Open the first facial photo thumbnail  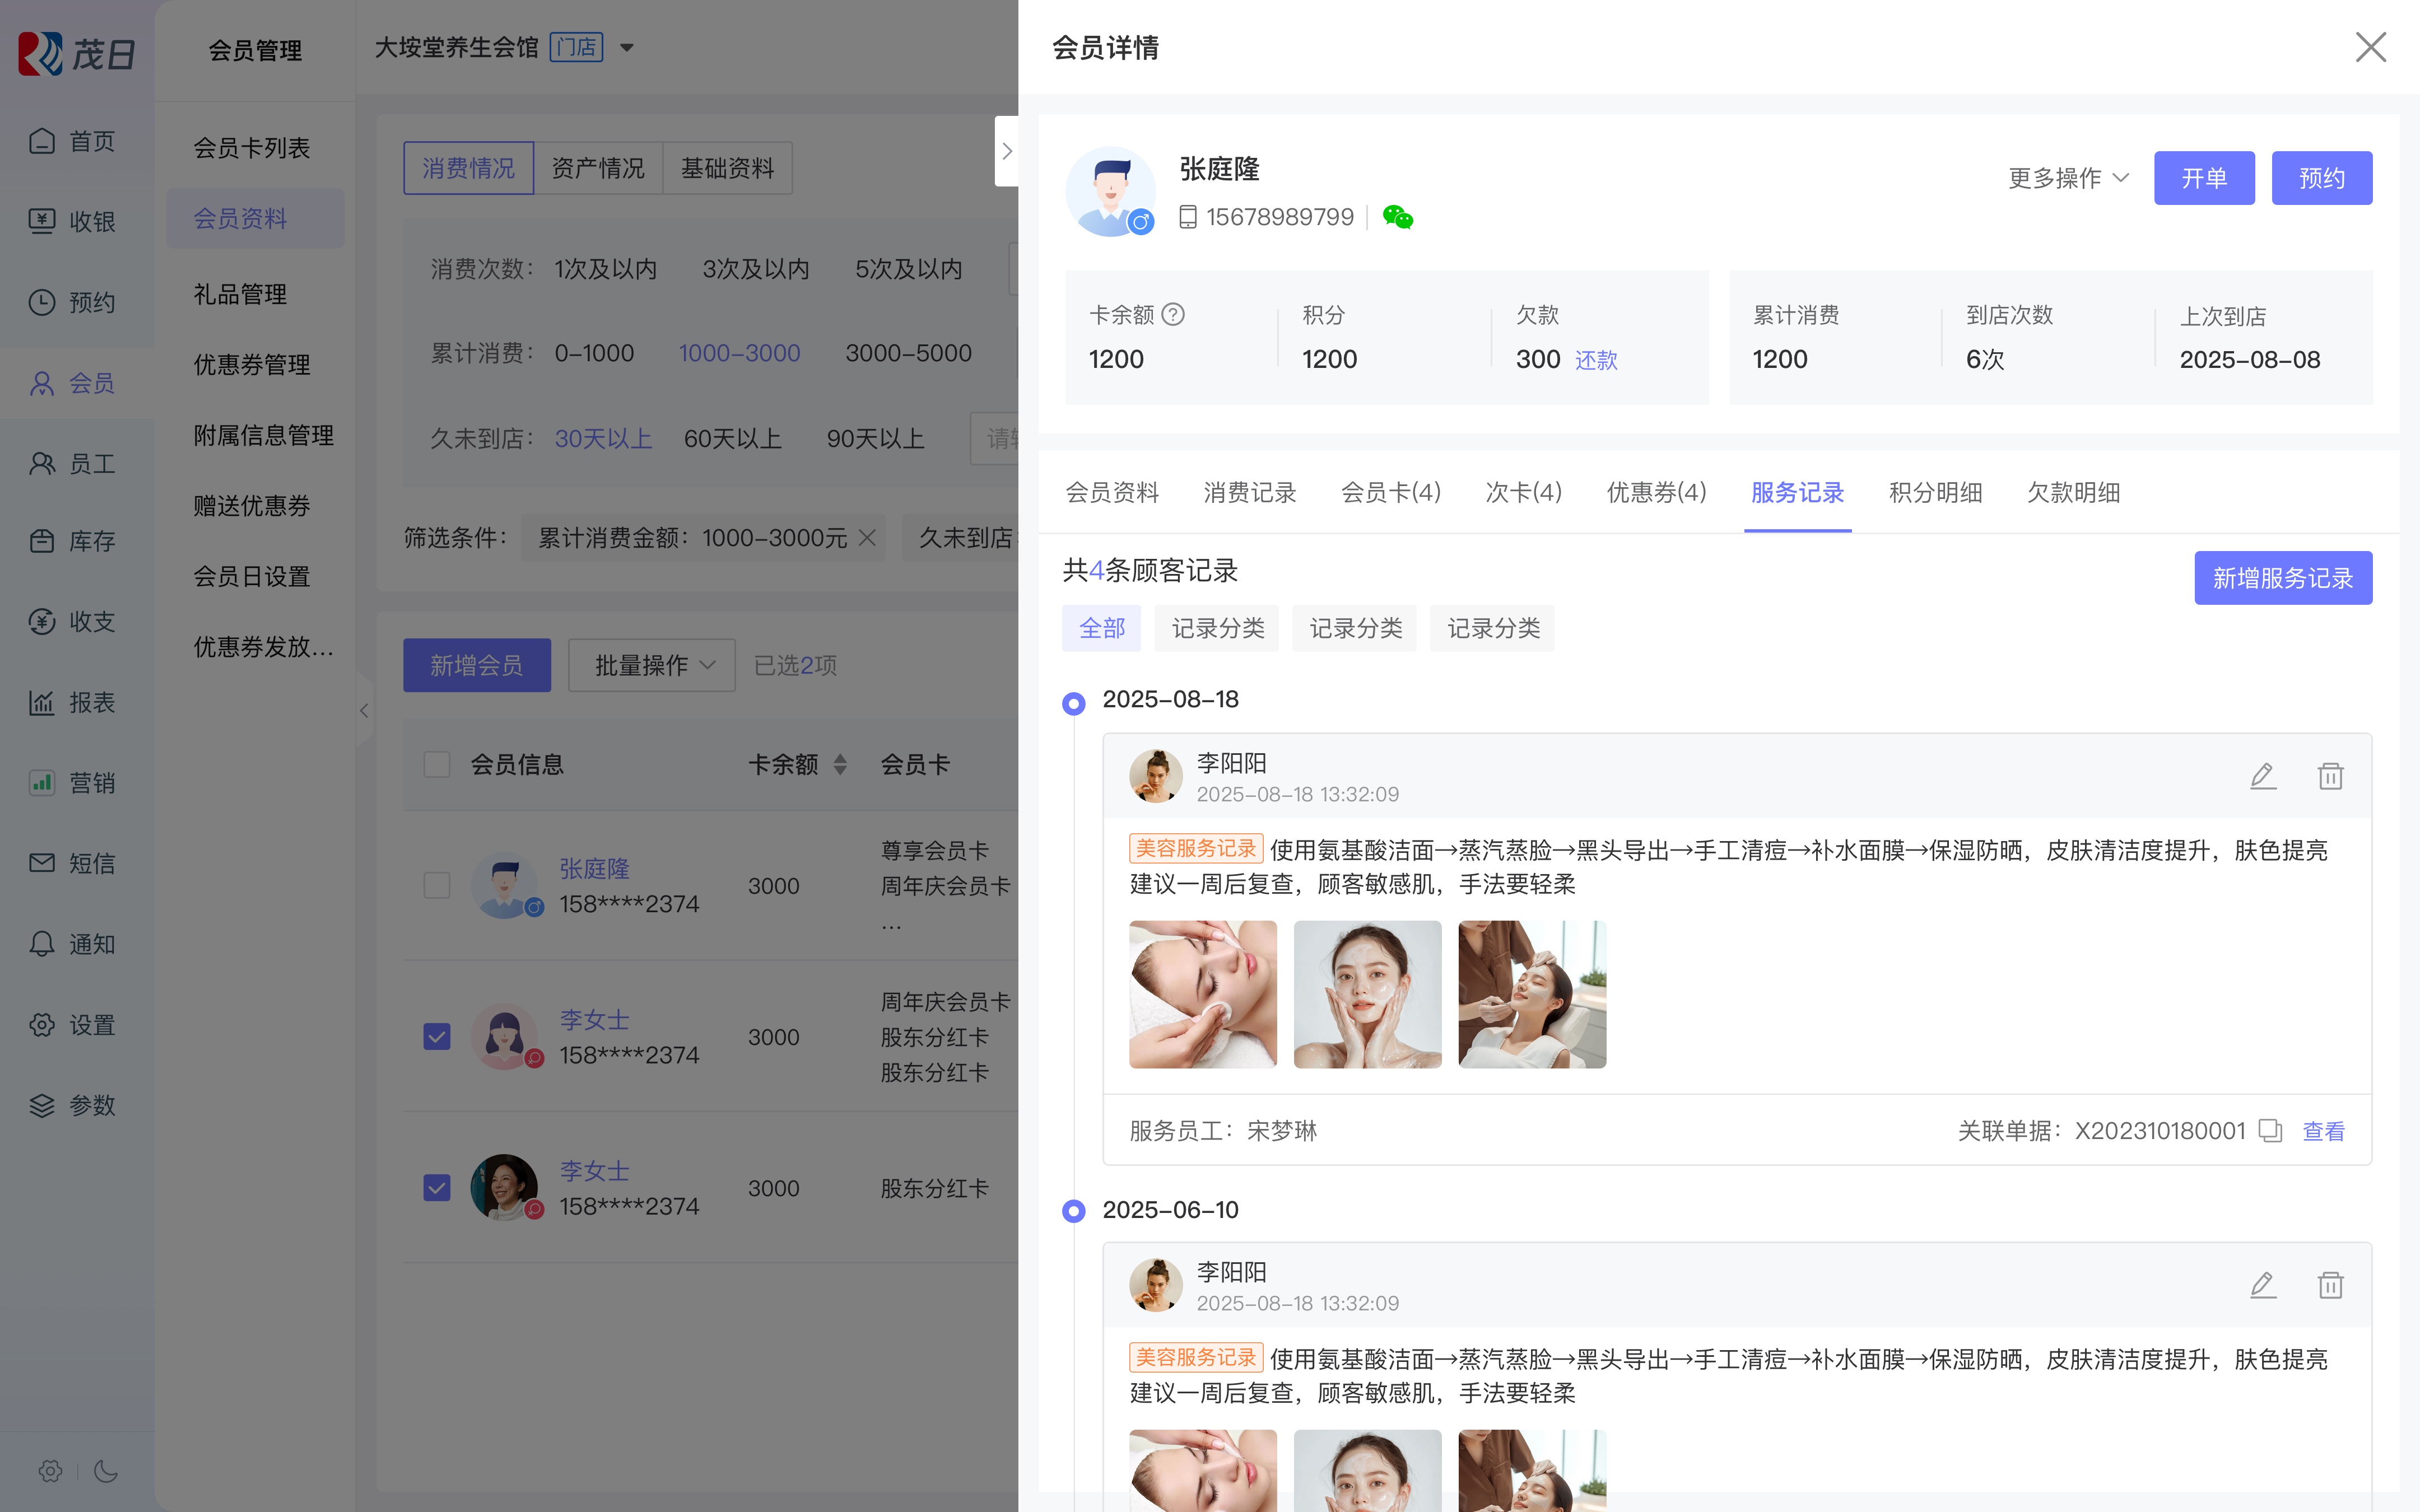click(1203, 994)
